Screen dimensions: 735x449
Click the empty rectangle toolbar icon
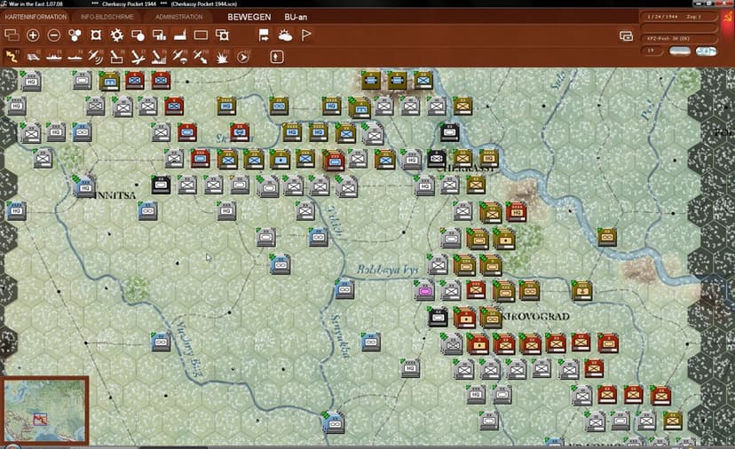tap(202, 35)
